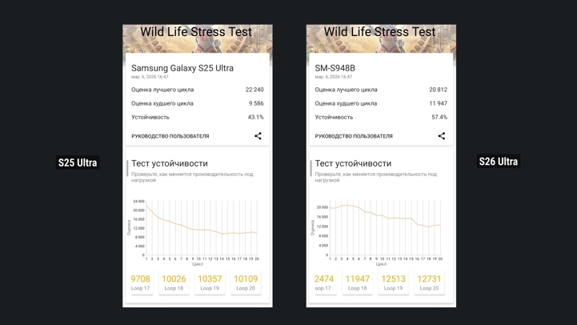Image resolution: width=577 pixels, height=325 pixels.
Task: Click the best loop score 20 812
Action: (x=439, y=90)
